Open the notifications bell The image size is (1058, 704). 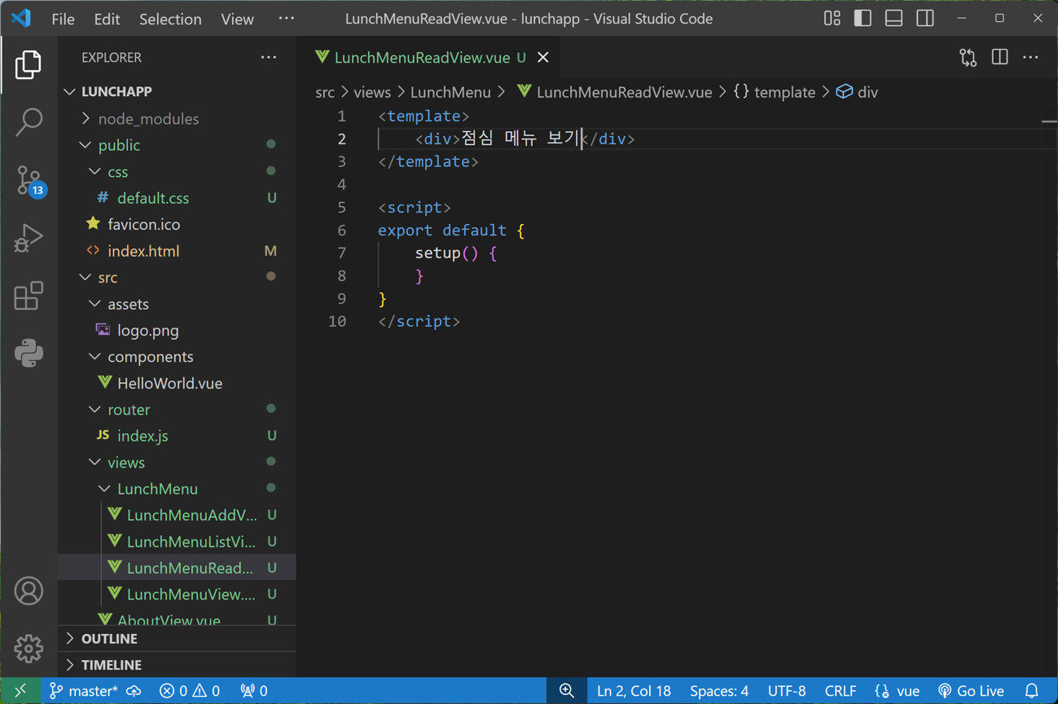1032,691
